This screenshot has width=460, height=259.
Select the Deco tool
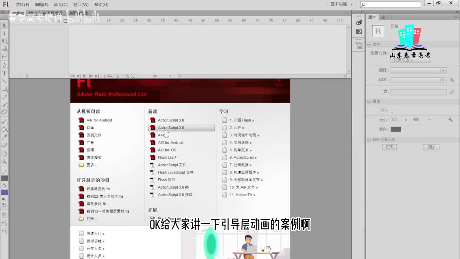click(x=4, y=112)
